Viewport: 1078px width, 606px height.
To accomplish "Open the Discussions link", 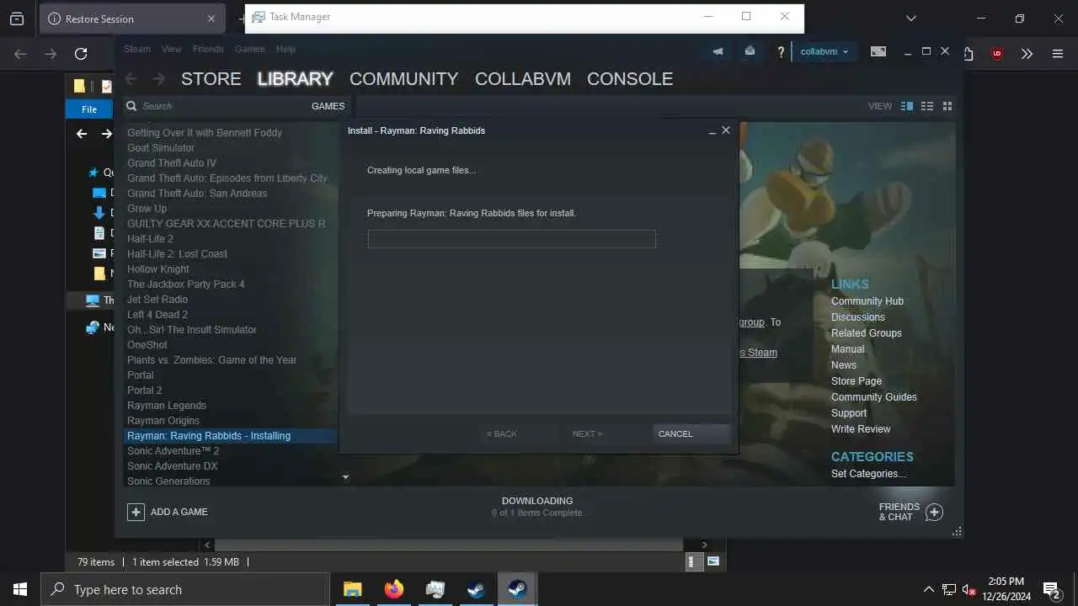I will [857, 317].
